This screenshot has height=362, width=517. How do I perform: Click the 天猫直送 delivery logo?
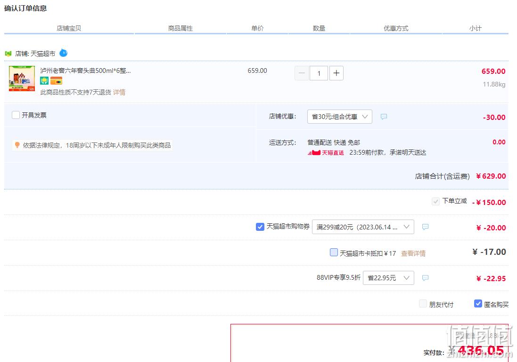pyautogui.click(x=326, y=153)
